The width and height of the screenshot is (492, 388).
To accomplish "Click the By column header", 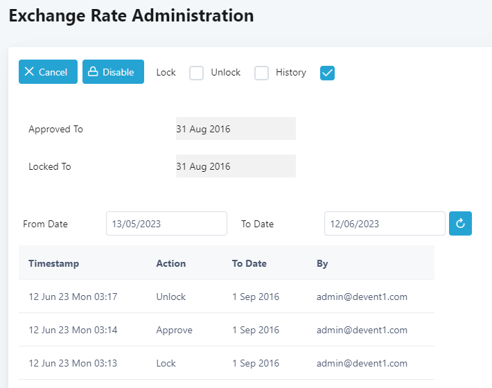I will pos(322,263).
